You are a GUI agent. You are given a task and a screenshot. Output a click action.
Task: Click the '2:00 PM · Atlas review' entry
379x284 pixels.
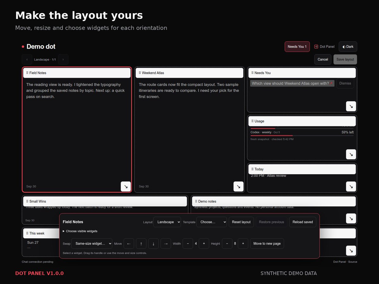[x=268, y=176]
